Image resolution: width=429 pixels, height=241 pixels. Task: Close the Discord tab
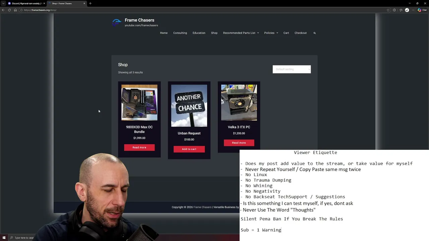tap(45, 3)
